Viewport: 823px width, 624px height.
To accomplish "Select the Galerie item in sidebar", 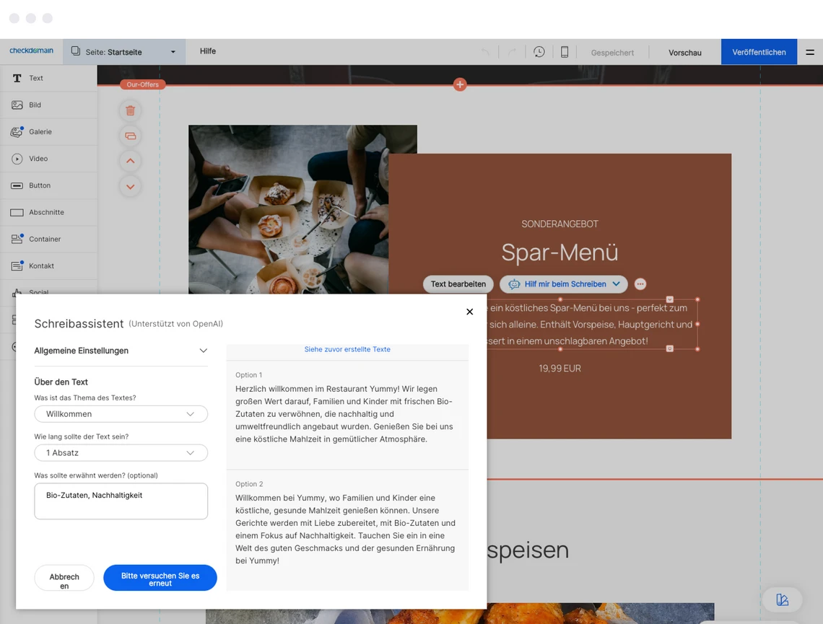I will 40,132.
